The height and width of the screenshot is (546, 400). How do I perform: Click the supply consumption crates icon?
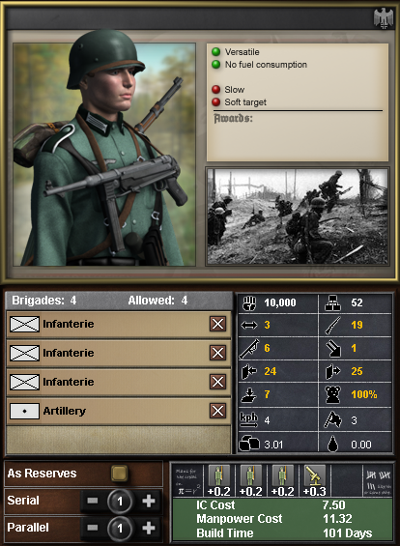(x=249, y=444)
